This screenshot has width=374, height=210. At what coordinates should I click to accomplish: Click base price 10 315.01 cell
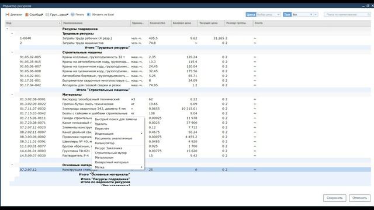pos(189,108)
